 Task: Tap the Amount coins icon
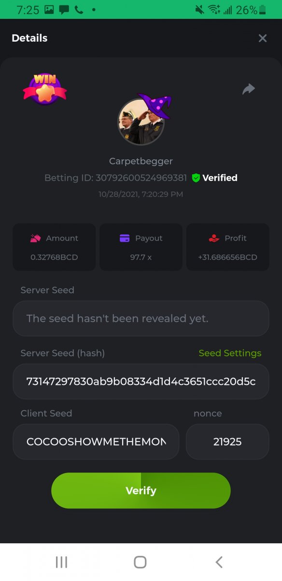tap(35, 238)
